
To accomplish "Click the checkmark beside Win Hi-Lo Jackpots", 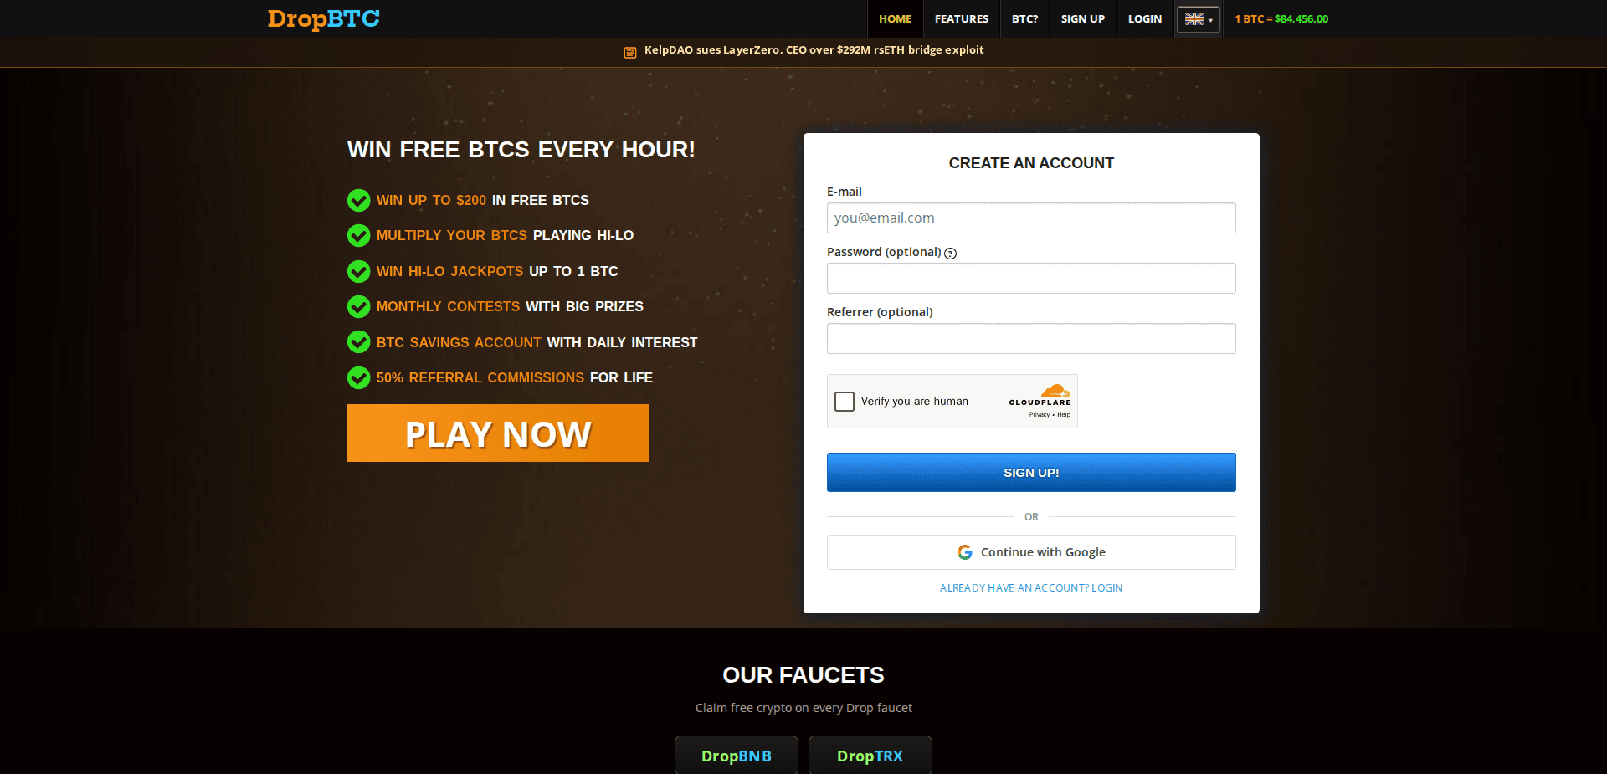I will pos(358,272).
